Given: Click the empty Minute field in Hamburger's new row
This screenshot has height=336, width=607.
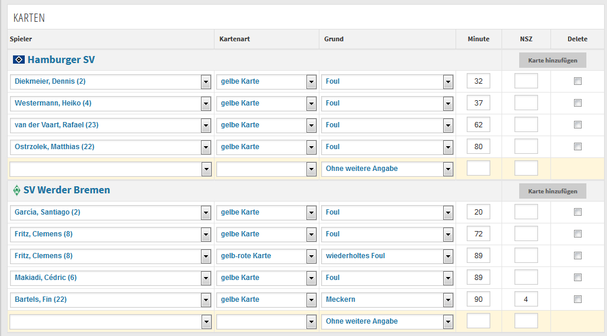Looking at the screenshot, I should 479,168.
